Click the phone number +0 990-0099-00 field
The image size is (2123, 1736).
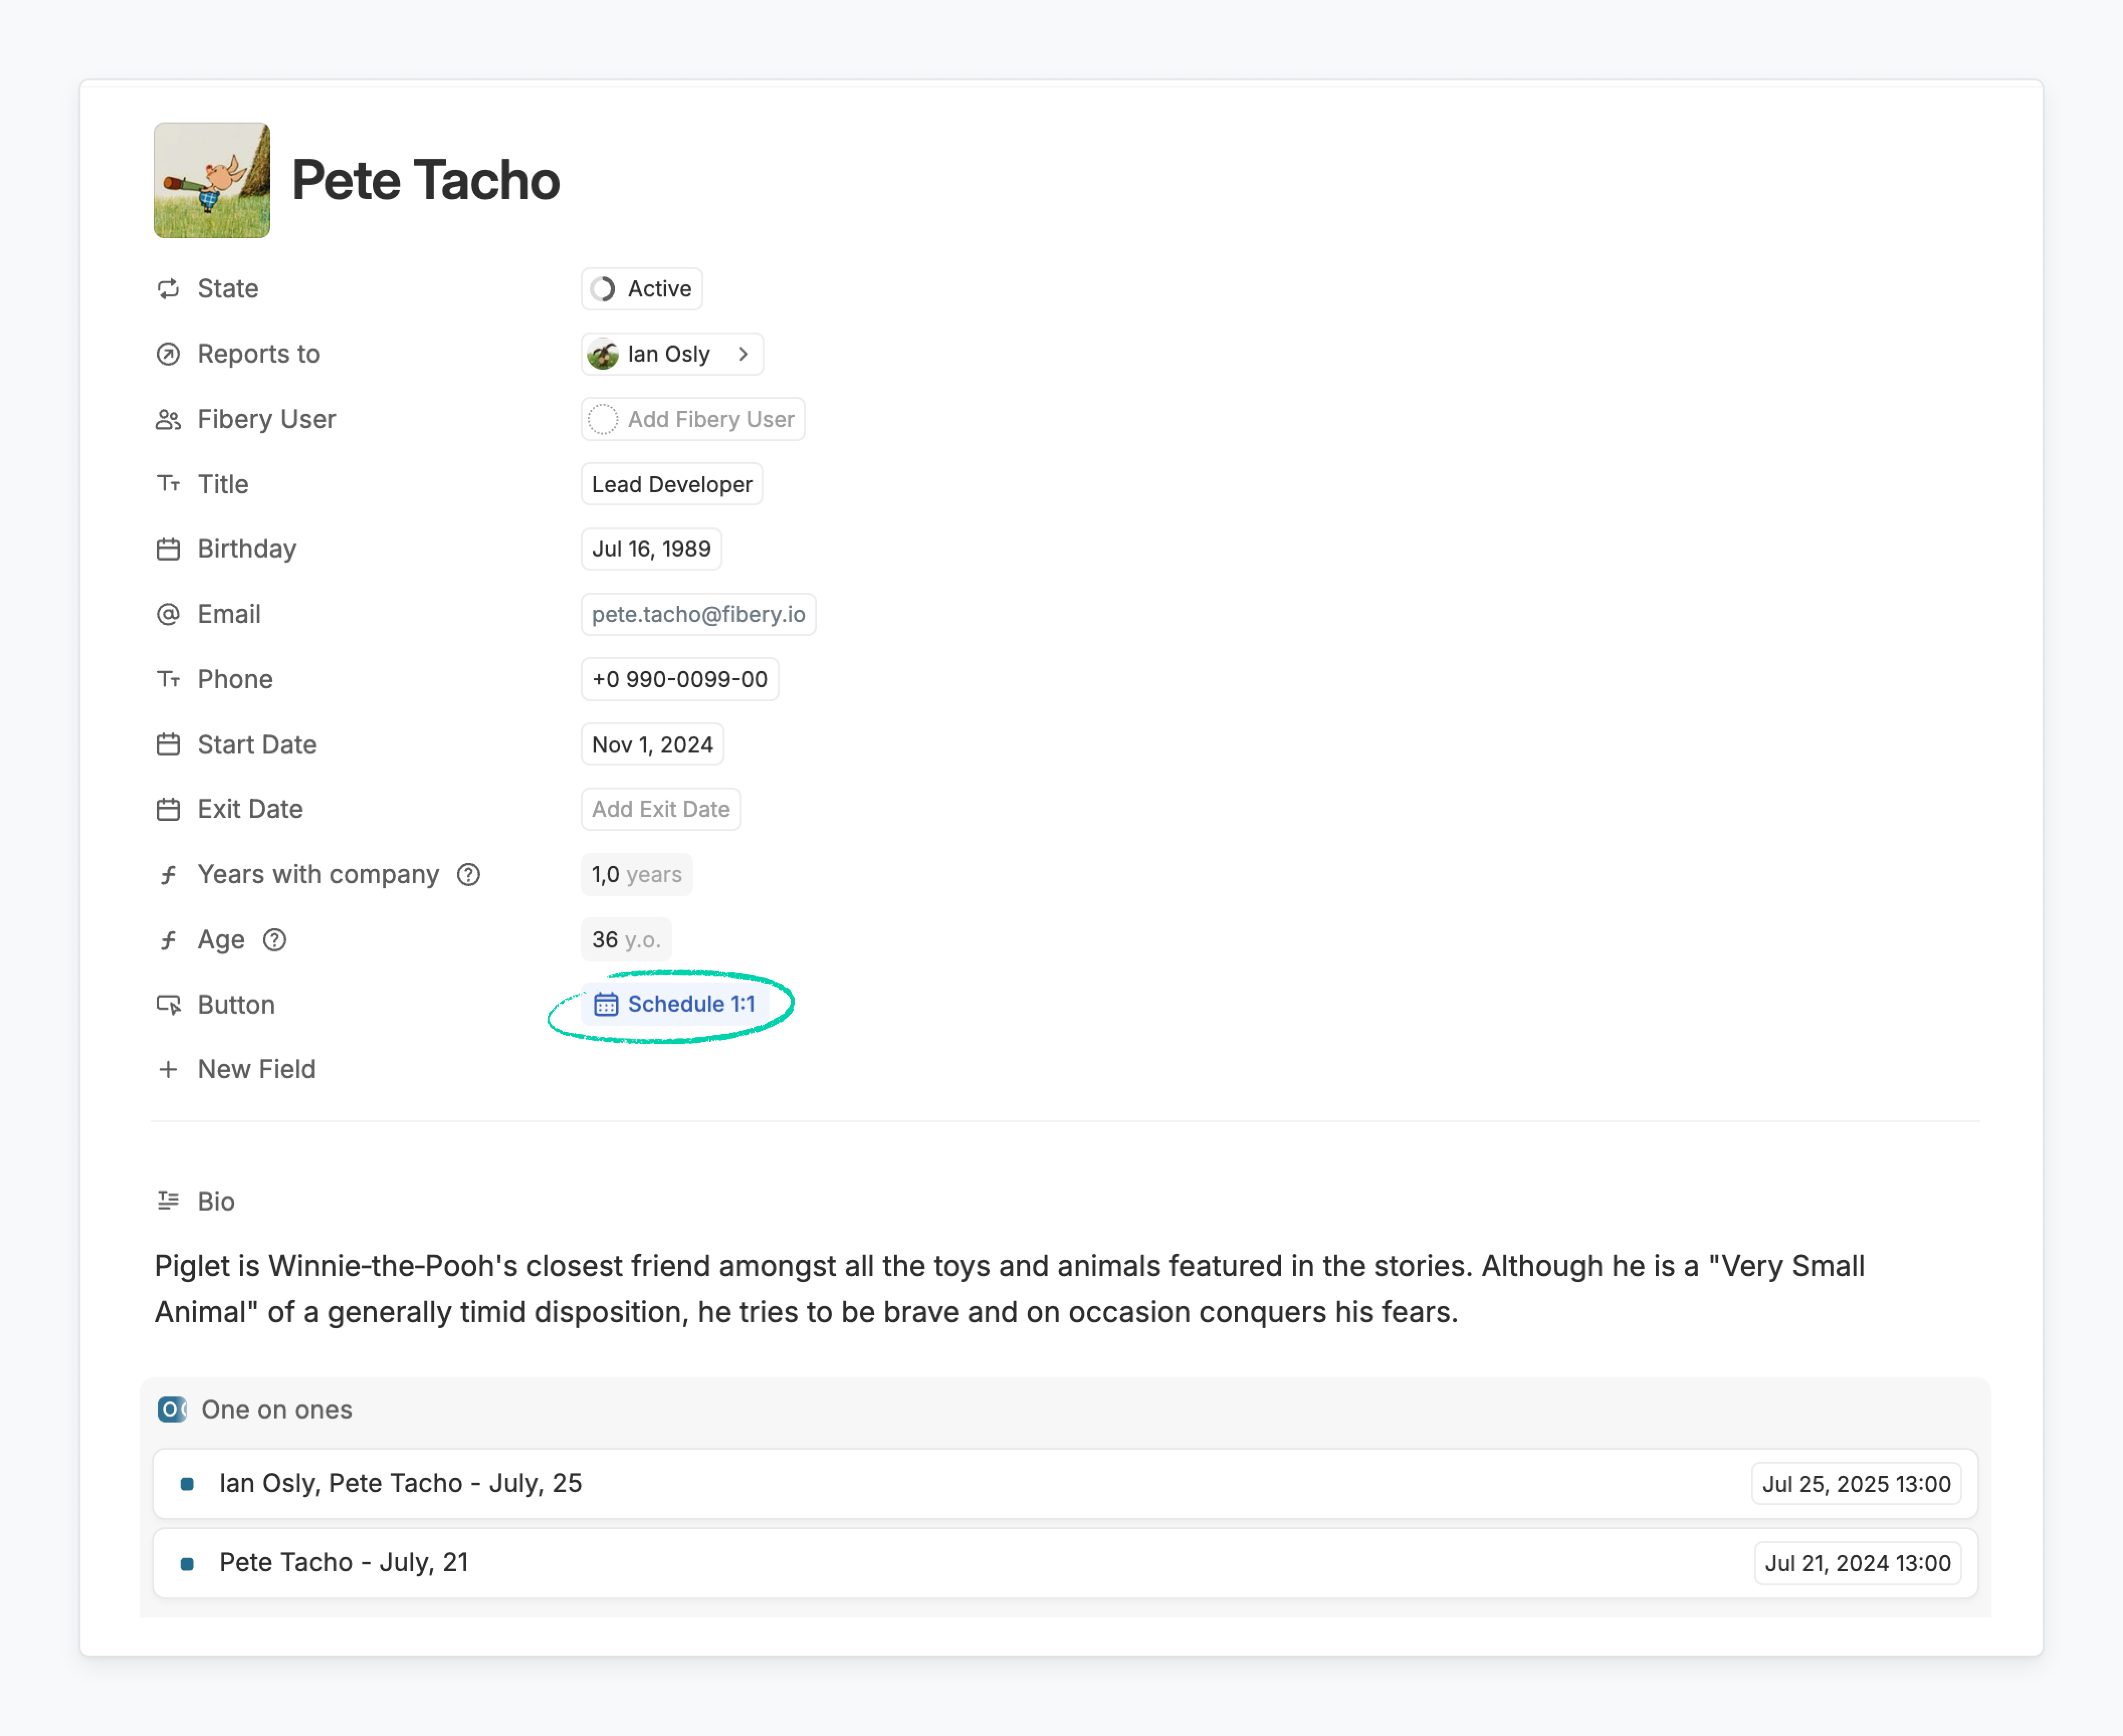click(679, 679)
